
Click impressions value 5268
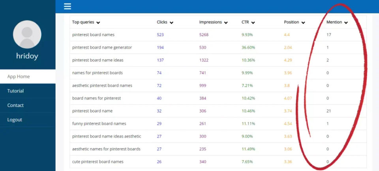tap(204, 35)
